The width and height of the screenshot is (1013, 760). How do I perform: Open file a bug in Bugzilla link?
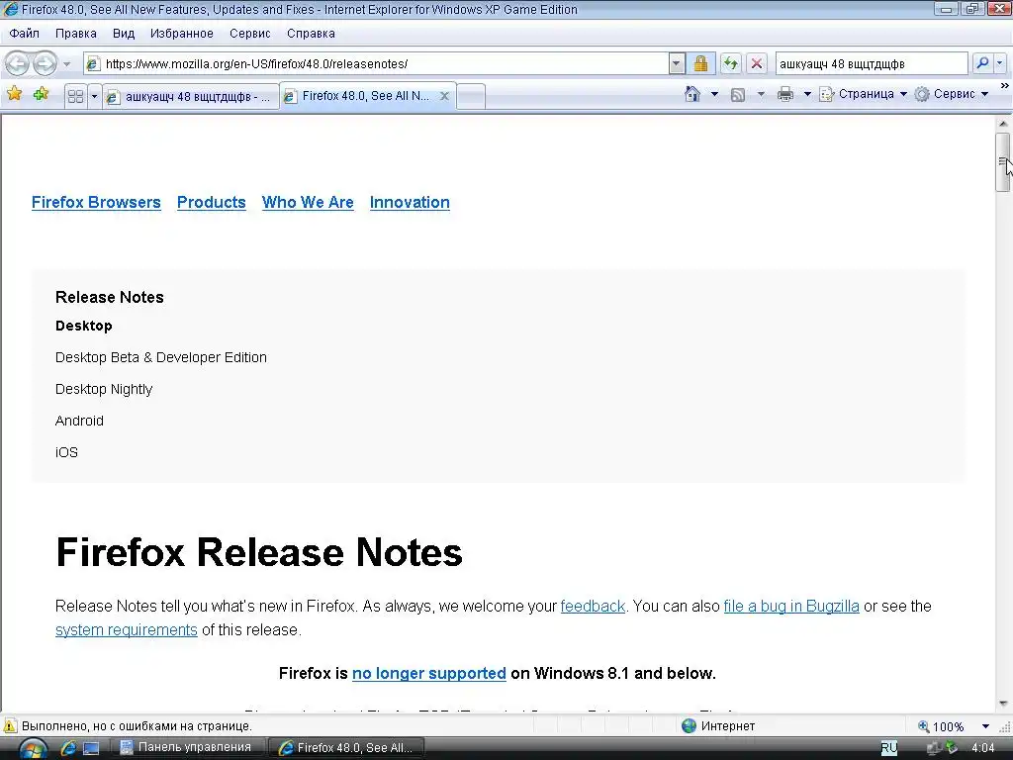[791, 607]
